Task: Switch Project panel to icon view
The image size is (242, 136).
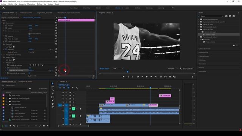Action: click(10, 126)
